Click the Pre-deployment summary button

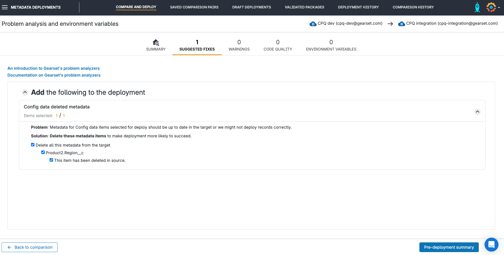pyautogui.click(x=449, y=247)
